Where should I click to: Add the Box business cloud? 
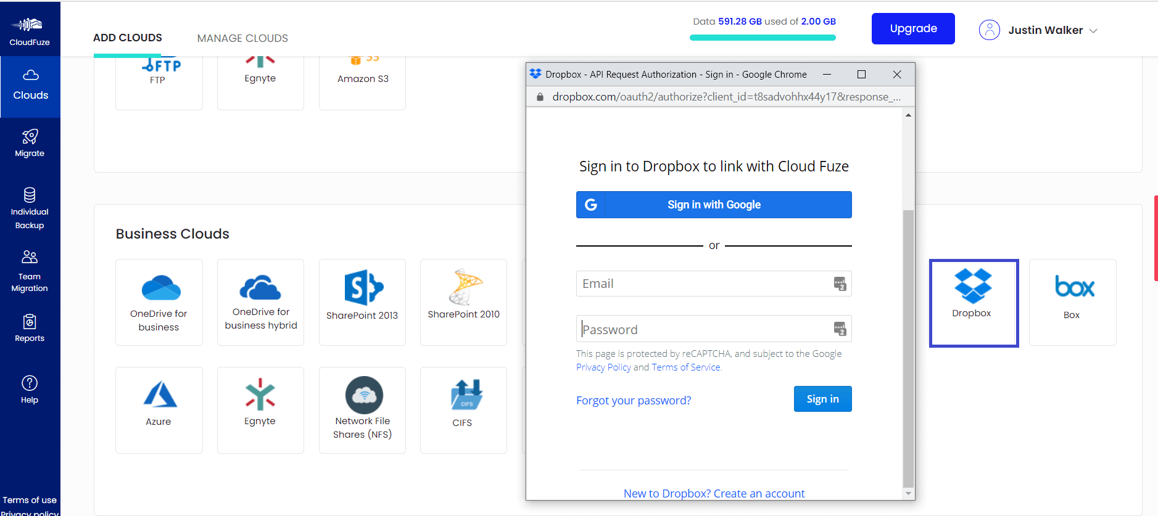[1072, 302]
